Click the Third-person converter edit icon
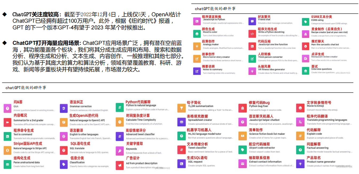The image size is (359, 174). tap(252, 59)
